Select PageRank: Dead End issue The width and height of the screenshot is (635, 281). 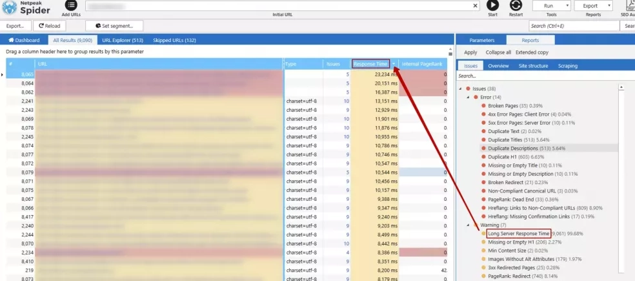click(523, 200)
